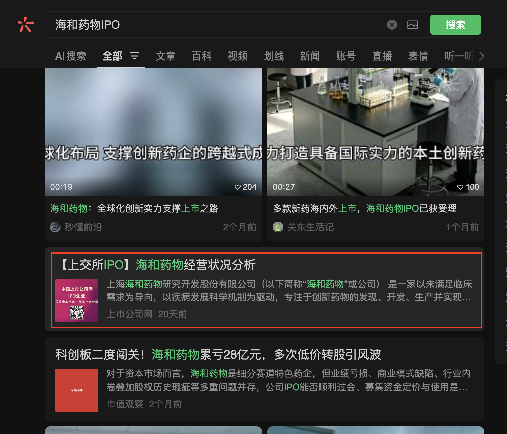Click the 1个月前 timestamp under 关东生活记 video
Screen dimensions: 507x434
462,227
